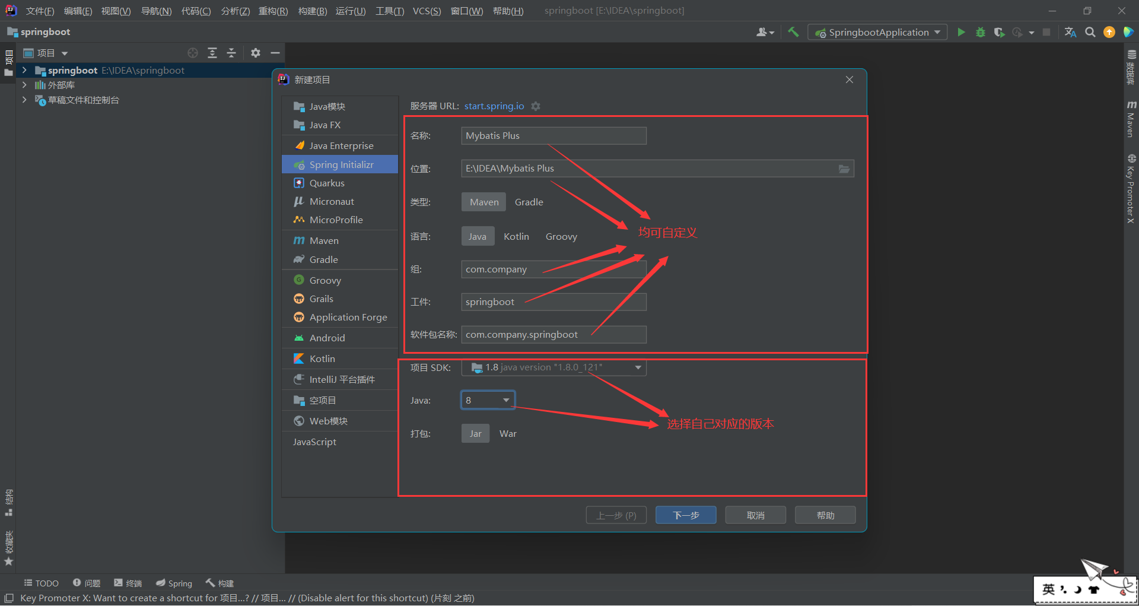
Task: Open the start.spring.io server URL link
Action: tap(494, 106)
